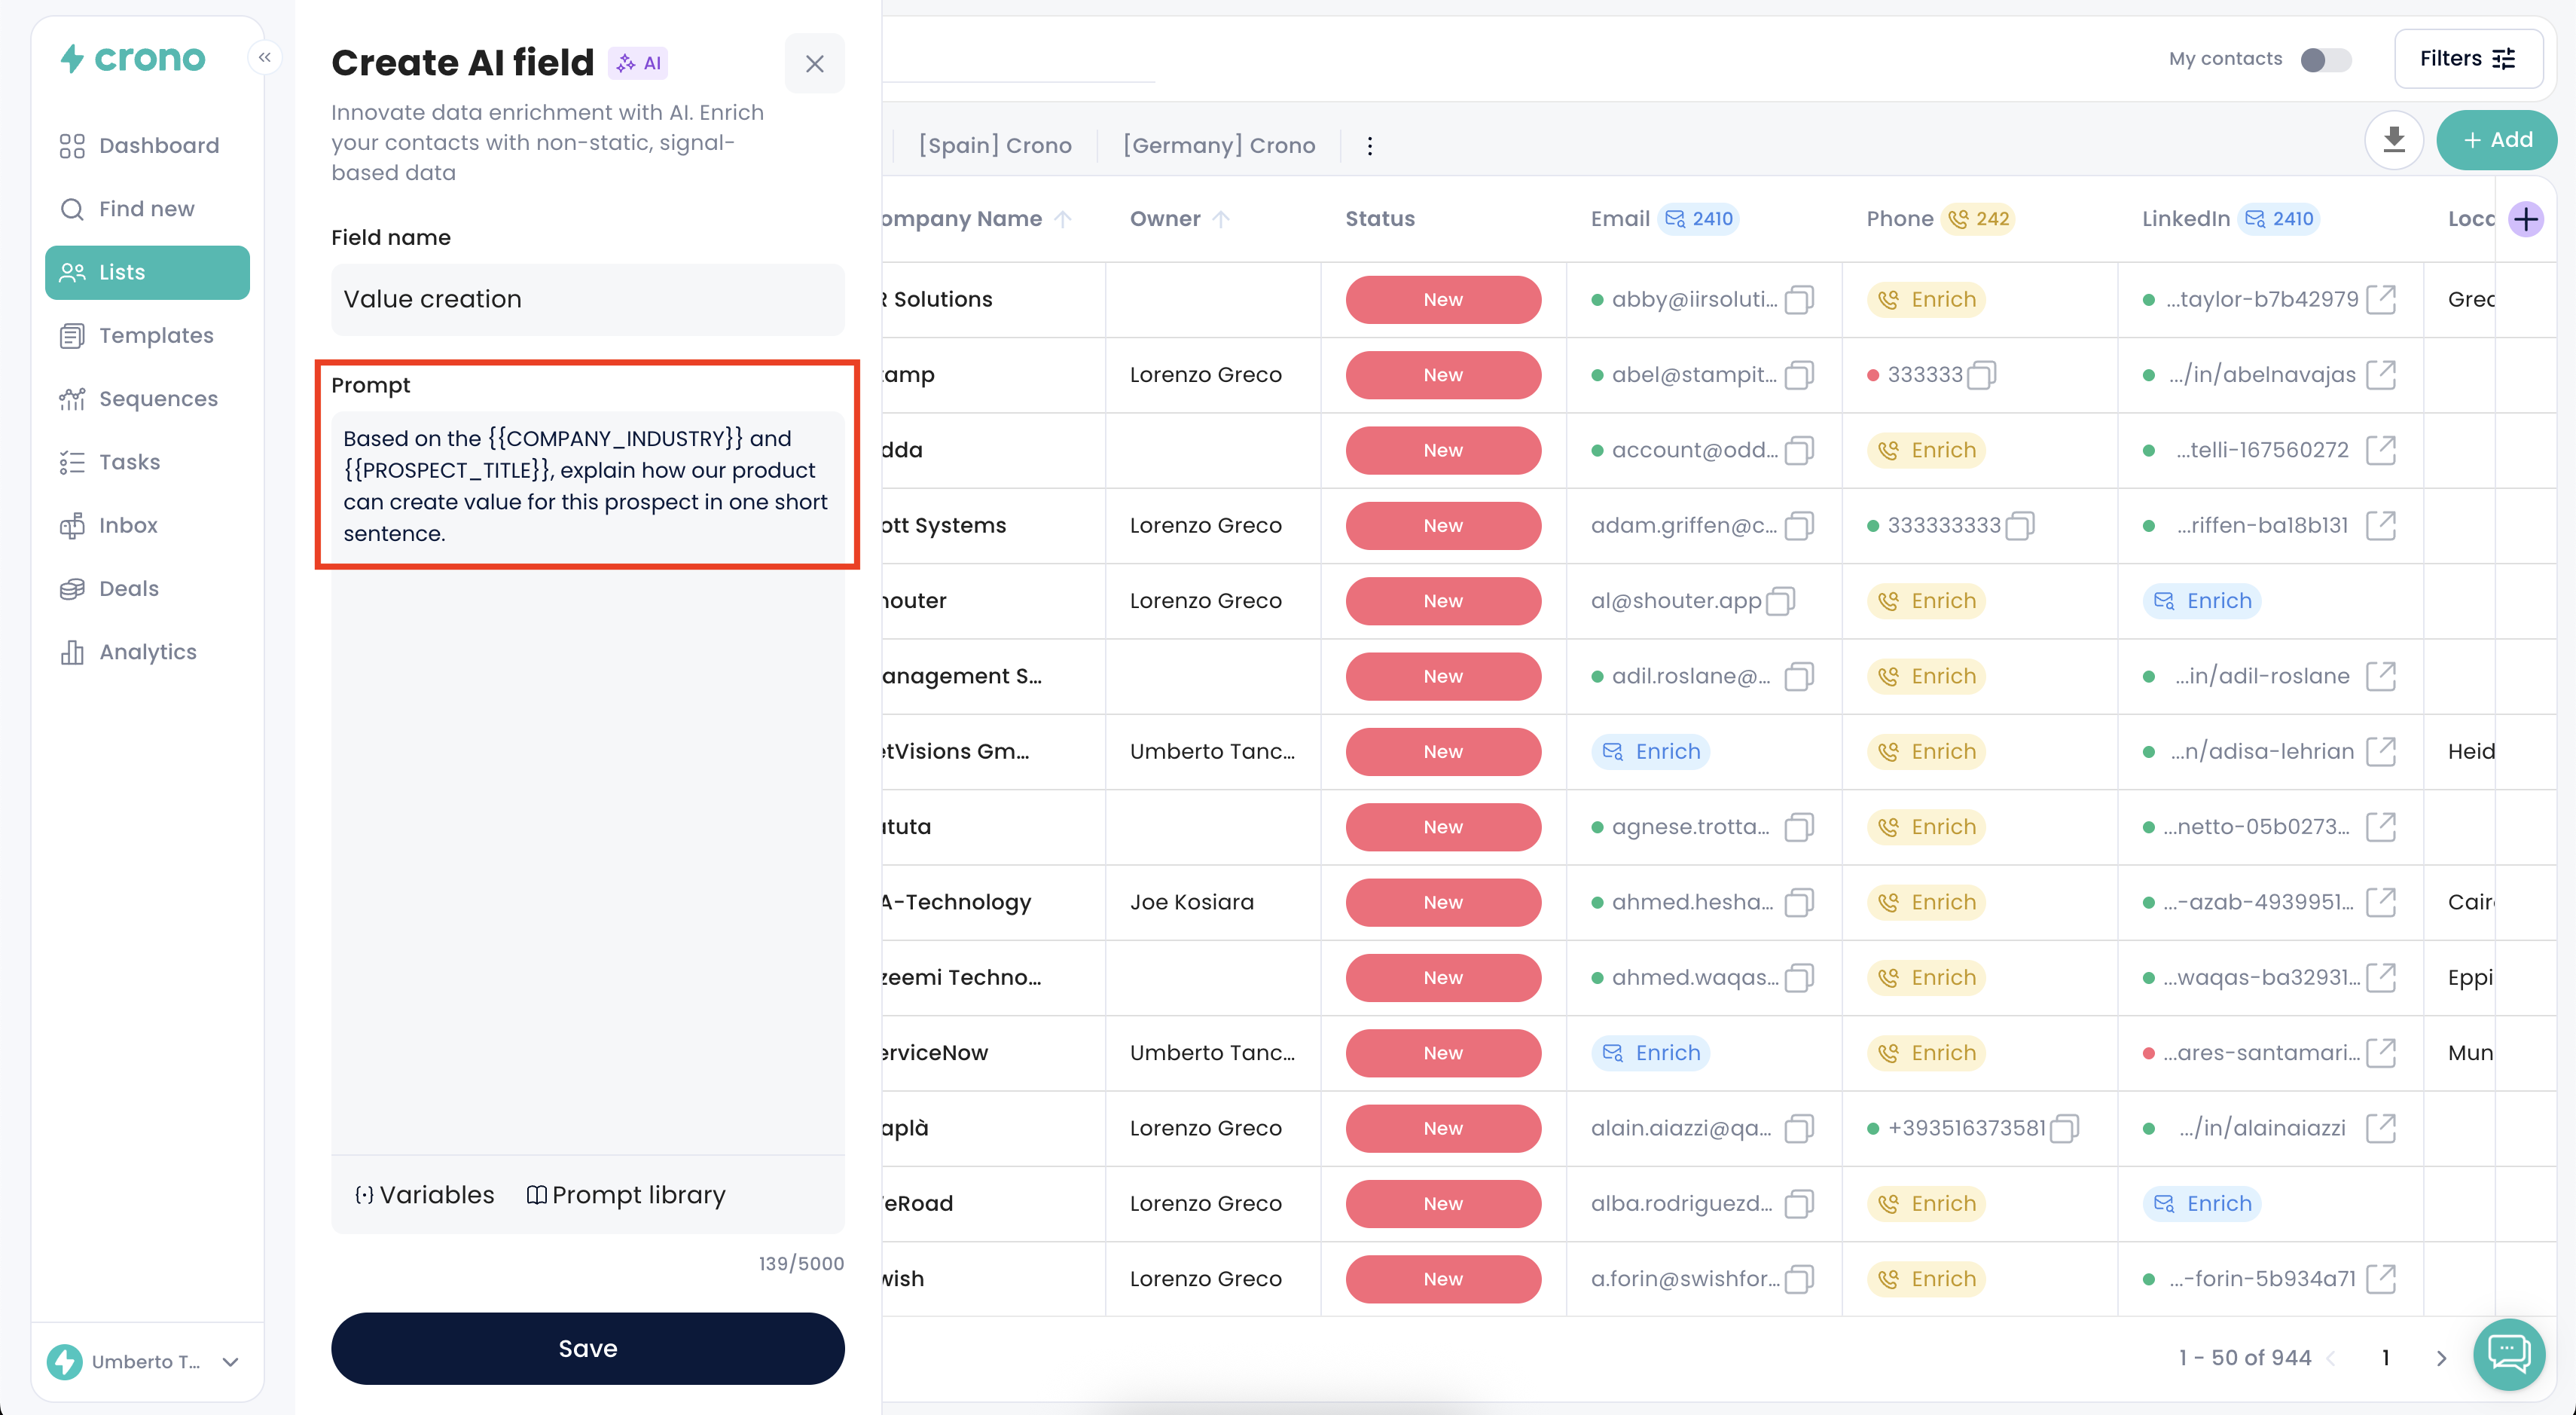This screenshot has height=1415, width=2576.
Task: Go to next page chevron
Action: pyautogui.click(x=2441, y=1358)
